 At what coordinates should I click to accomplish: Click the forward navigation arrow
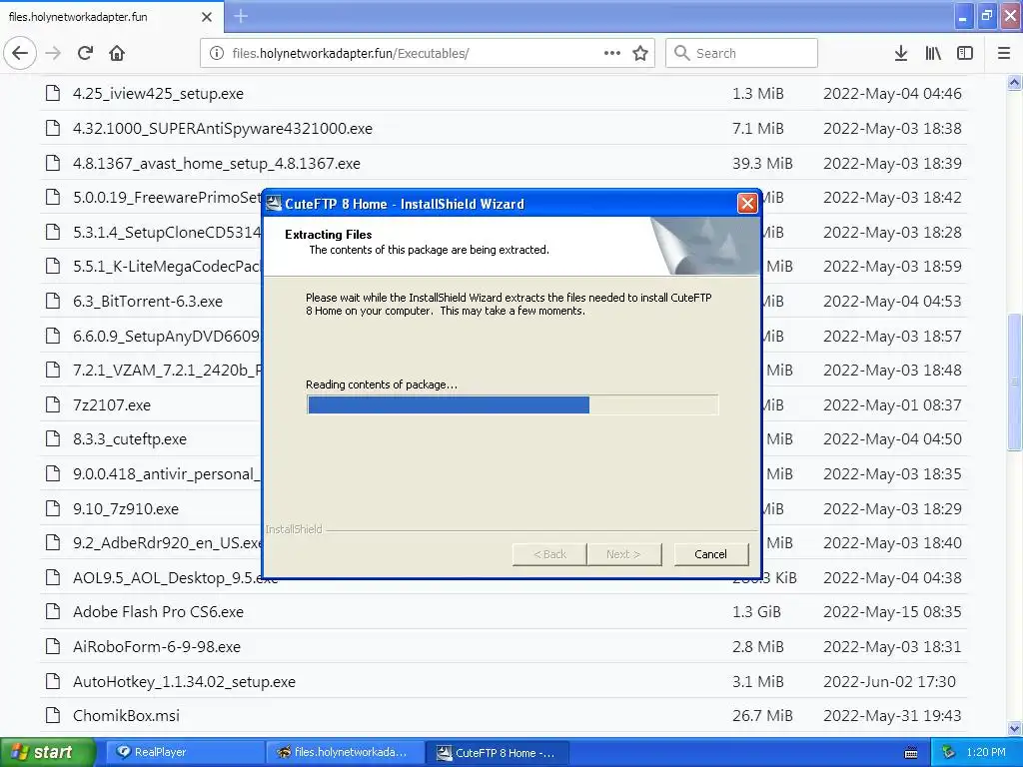click(x=53, y=54)
